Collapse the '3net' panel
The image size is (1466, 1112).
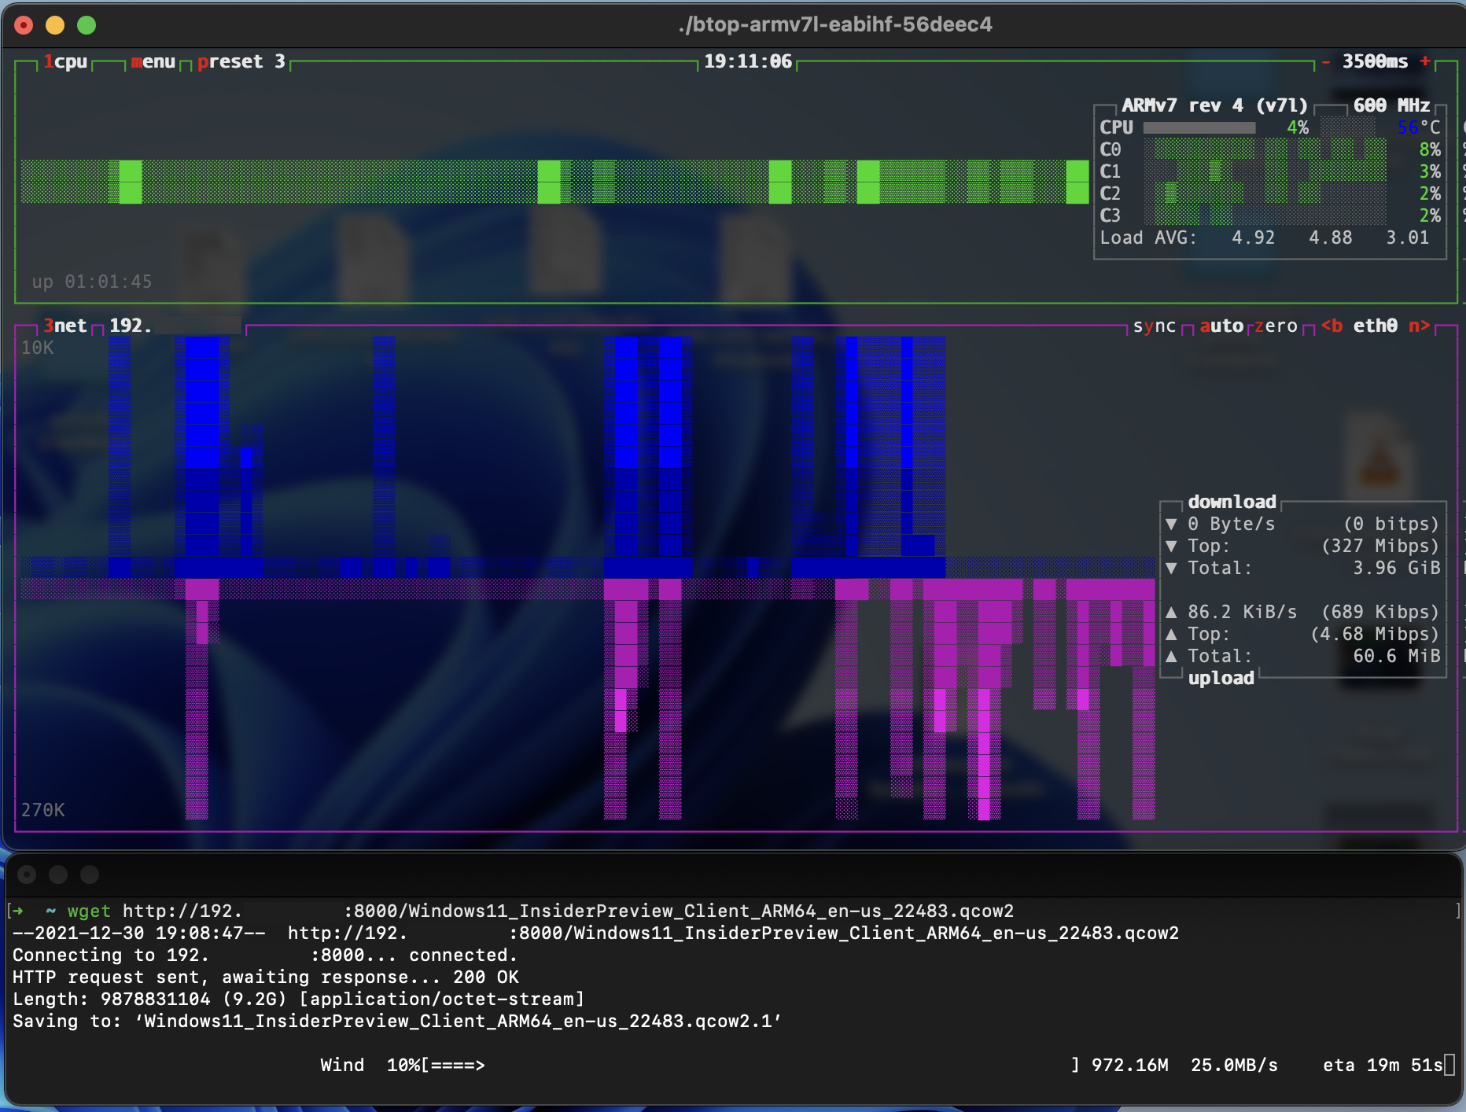coord(67,326)
